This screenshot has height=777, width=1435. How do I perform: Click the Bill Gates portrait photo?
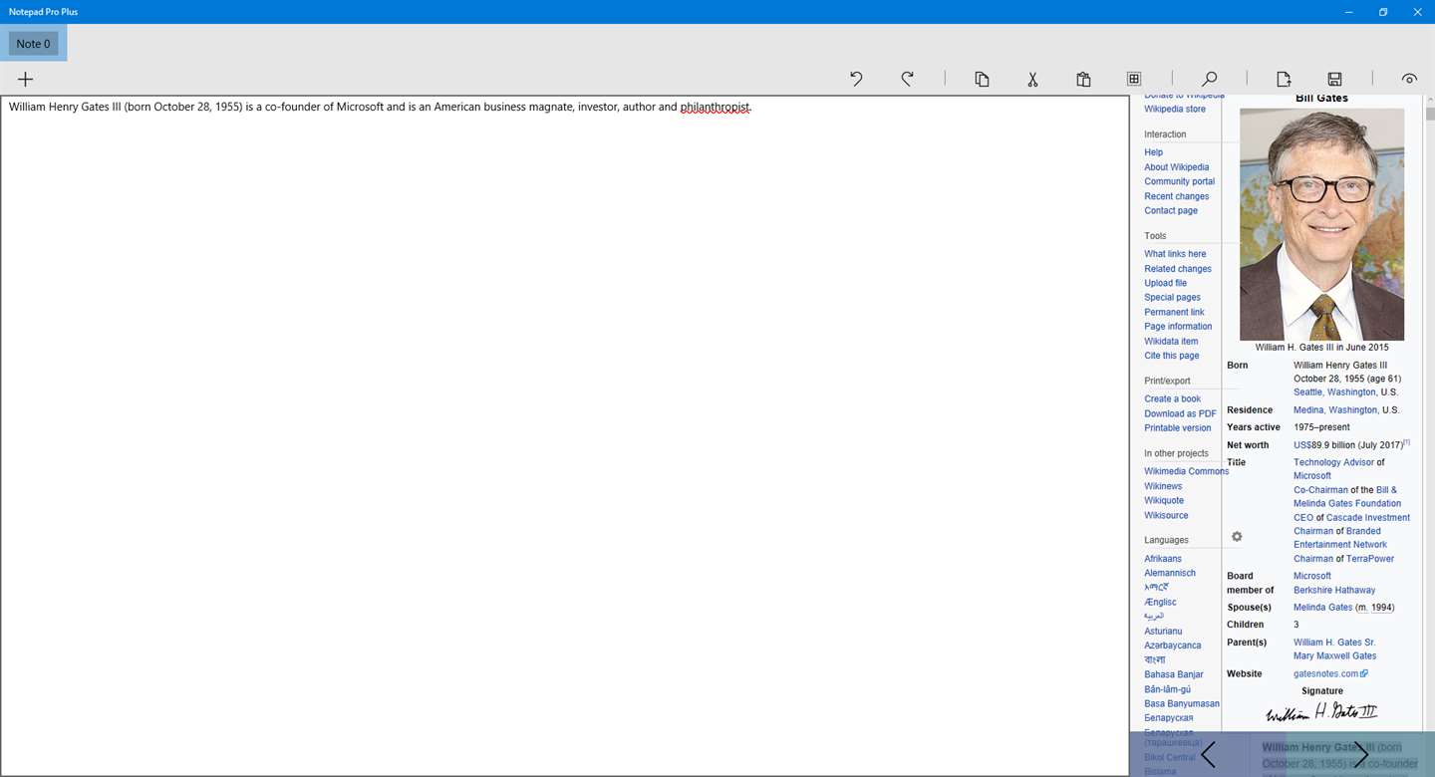coord(1321,224)
